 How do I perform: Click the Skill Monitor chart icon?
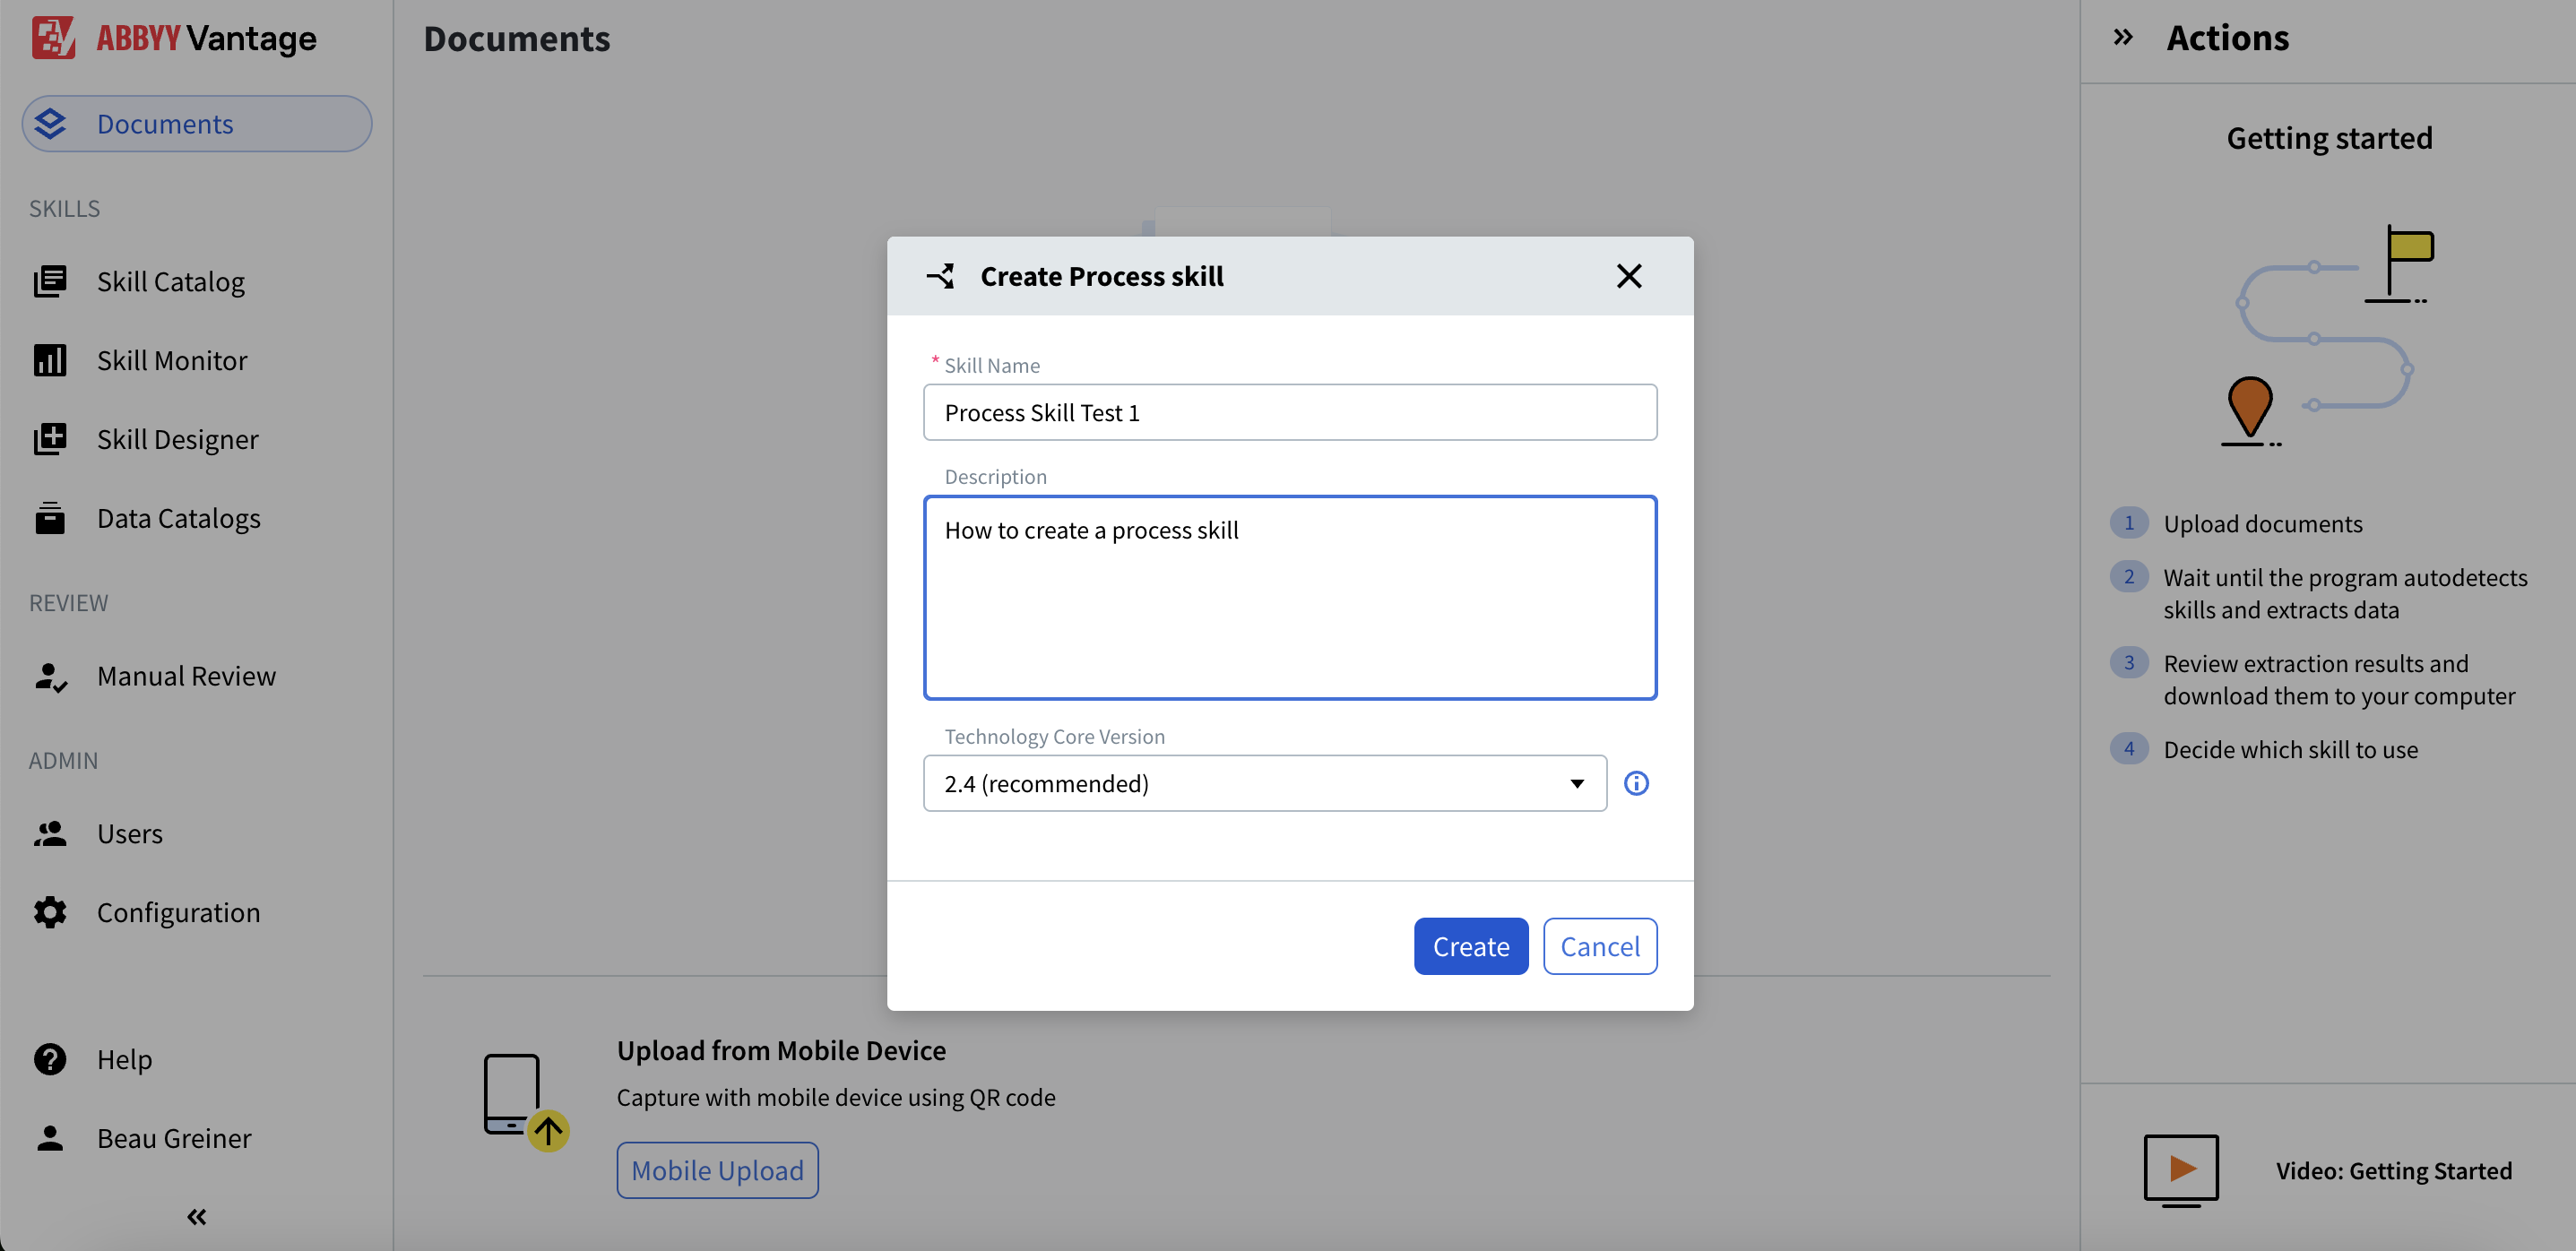coord(50,361)
